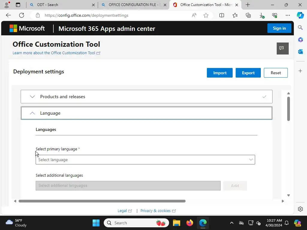The image size is (307, 230).
Task: Open Outlook in the sidebar
Action: (x=300, y=52)
